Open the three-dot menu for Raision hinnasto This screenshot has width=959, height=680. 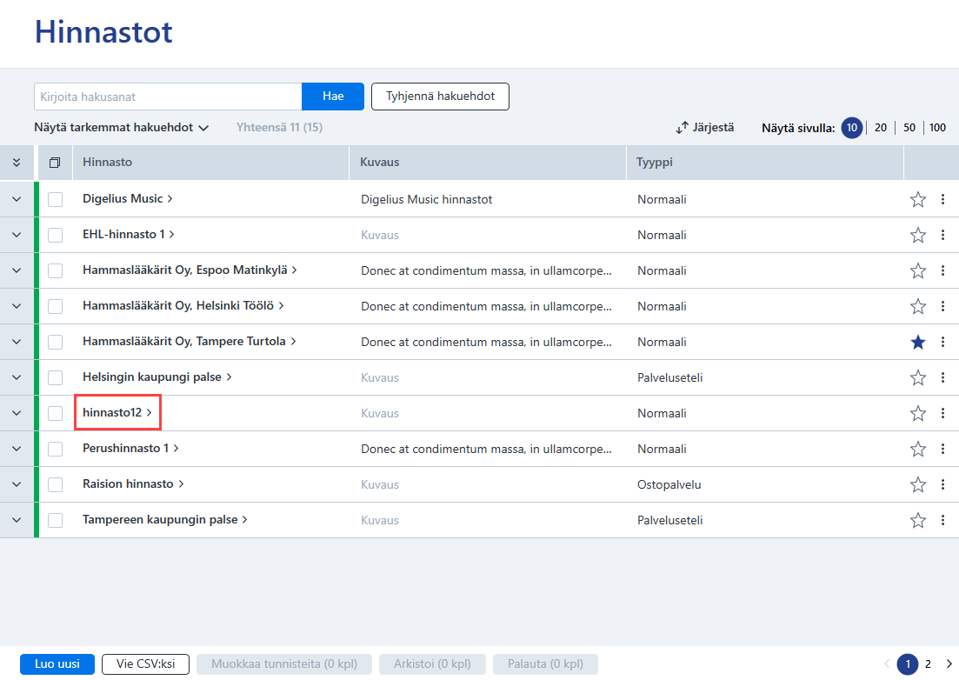tap(942, 484)
